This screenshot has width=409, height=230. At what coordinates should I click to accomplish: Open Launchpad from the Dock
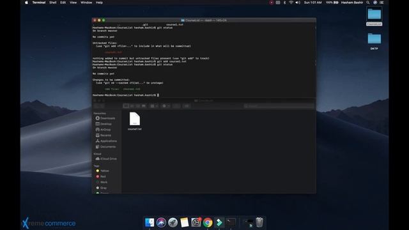(173, 222)
